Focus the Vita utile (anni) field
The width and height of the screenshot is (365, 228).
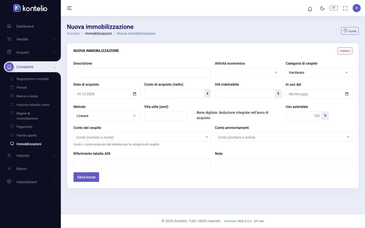click(166, 116)
